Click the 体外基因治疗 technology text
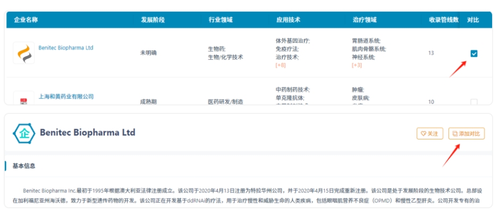499x212 pixels. [293, 41]
